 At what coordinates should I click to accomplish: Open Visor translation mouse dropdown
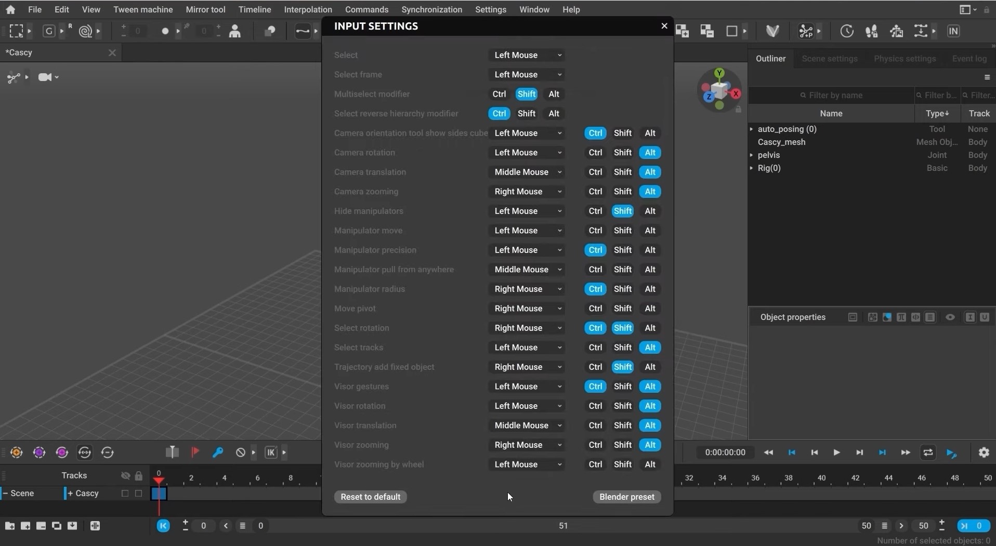point(527,425)
